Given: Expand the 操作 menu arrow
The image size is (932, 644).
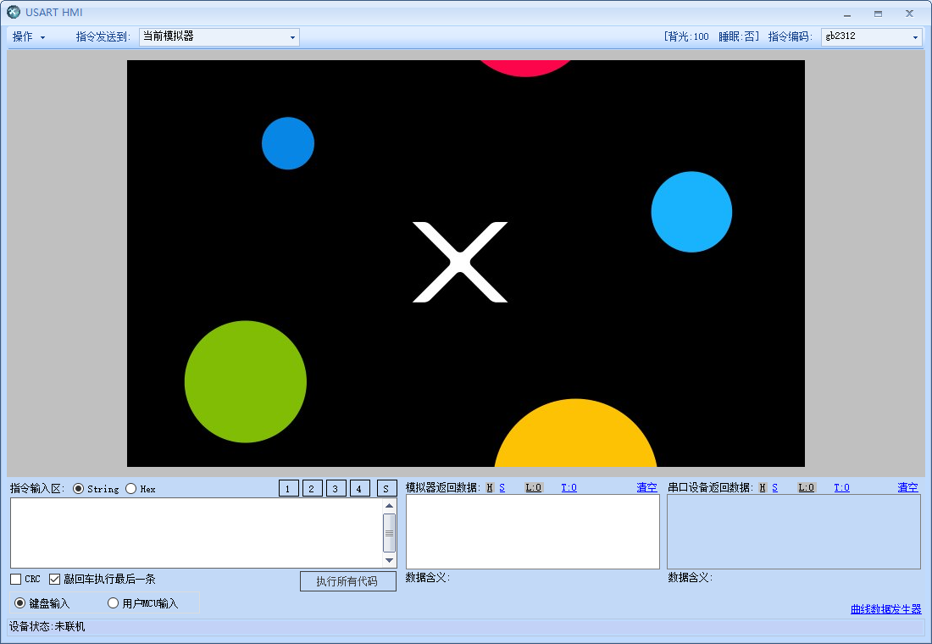Looking at the screenshot, I should point(43,36).
